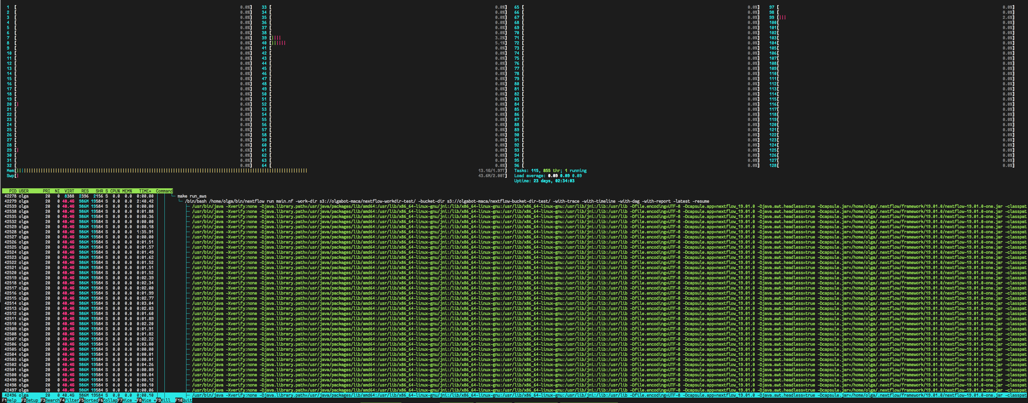1028x403 pixels.
Task: Click the Mem usage meter bar
Action: coord(256,171)
